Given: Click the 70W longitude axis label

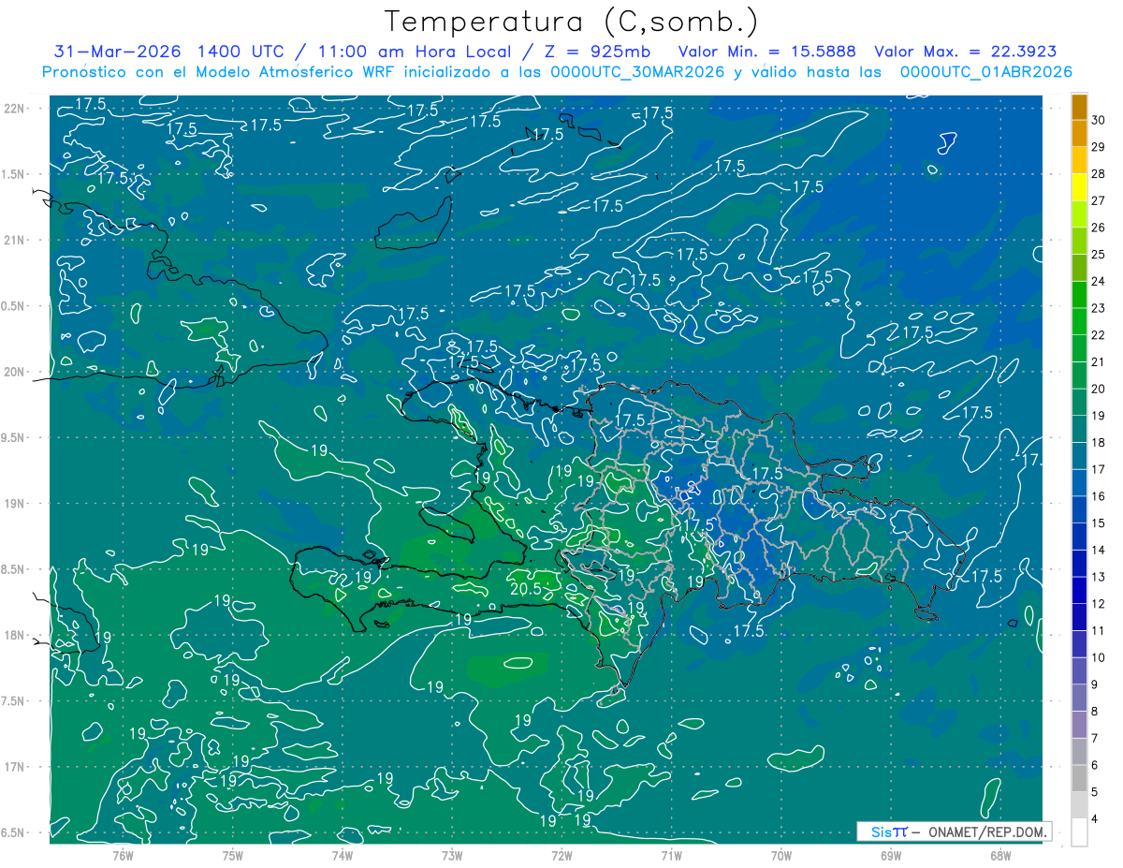Looking at the screenshot, I should point(780,855).
